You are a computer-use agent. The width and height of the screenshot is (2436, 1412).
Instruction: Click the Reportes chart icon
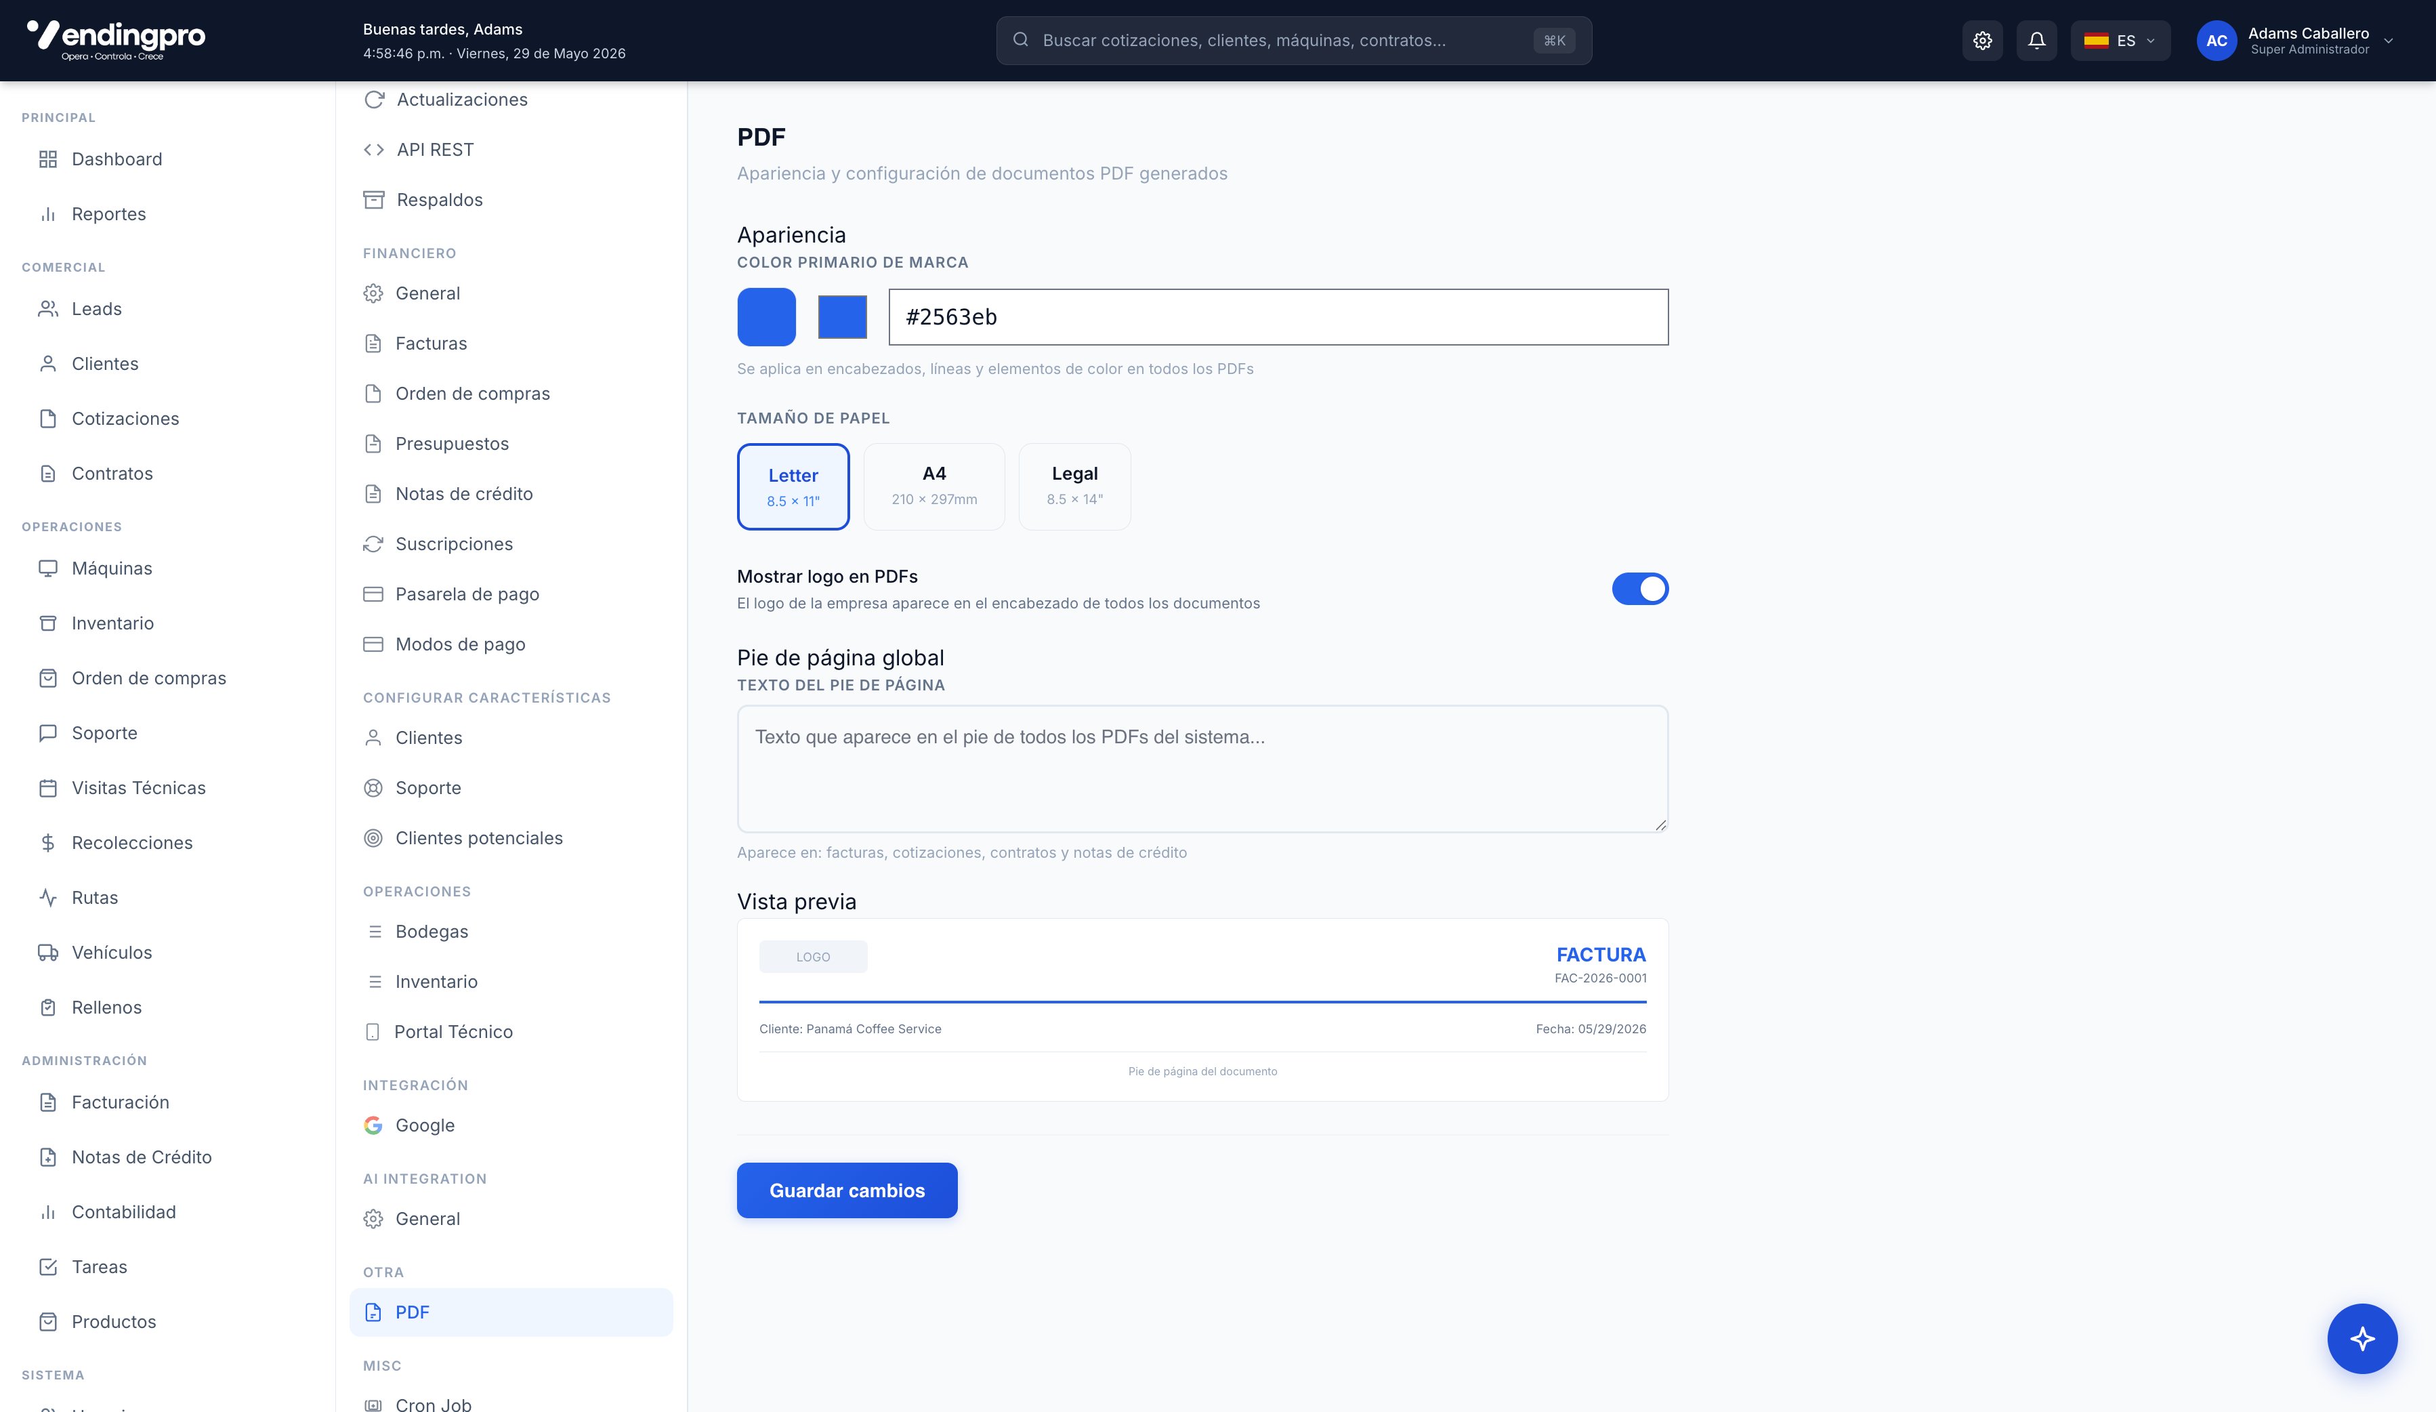pos(47,213)
